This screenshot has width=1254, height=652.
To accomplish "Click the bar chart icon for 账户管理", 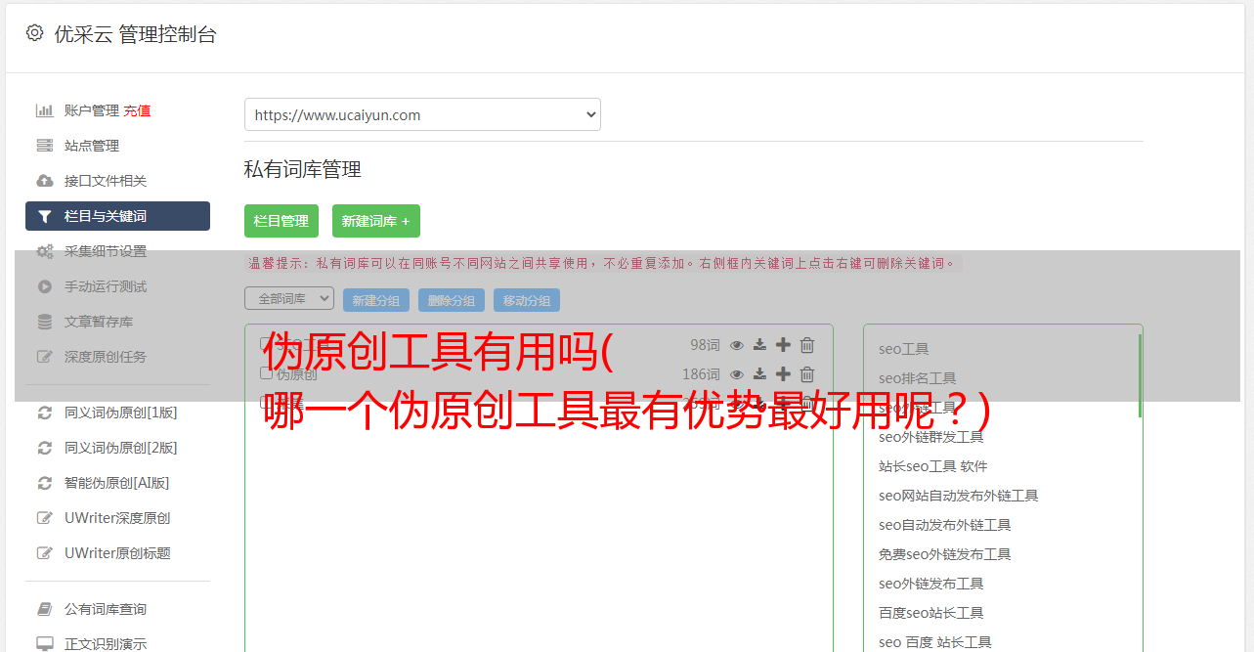I will [x=44, y=110].
